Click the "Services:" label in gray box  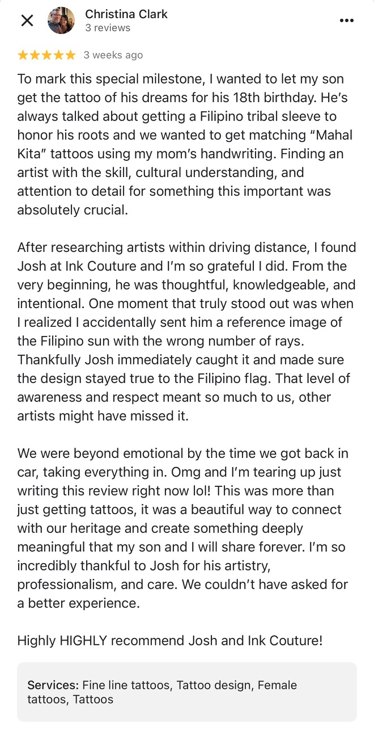(53, 685)
